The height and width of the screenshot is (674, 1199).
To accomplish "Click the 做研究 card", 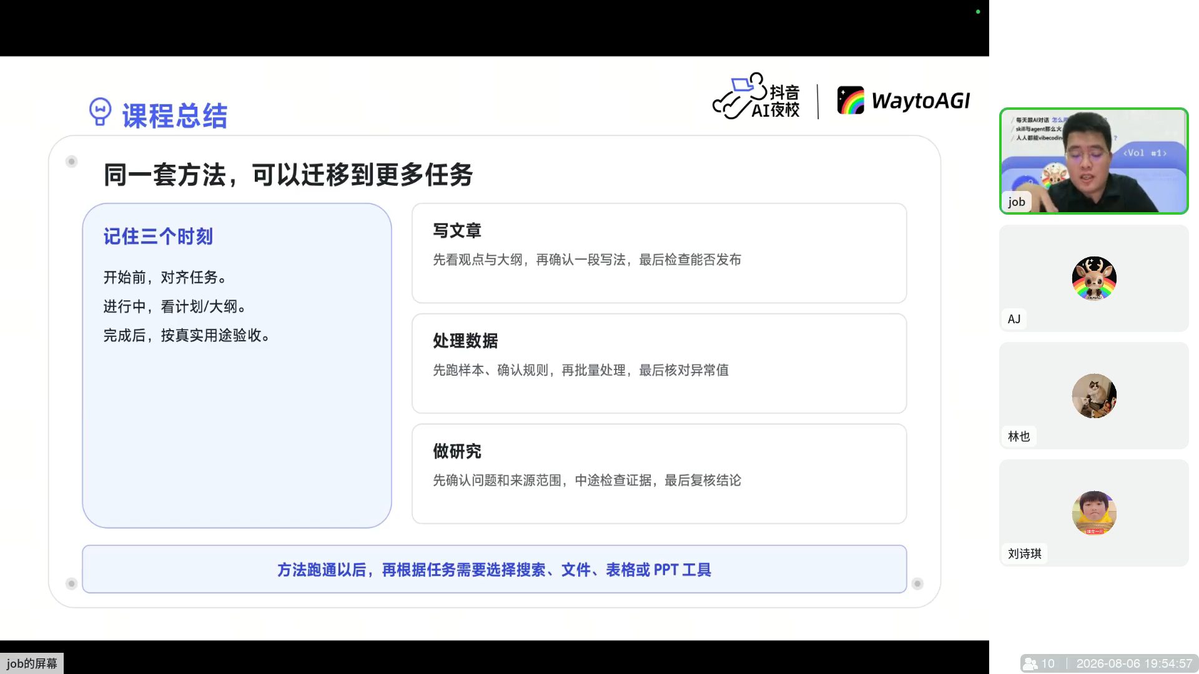I will click(659, 474).
